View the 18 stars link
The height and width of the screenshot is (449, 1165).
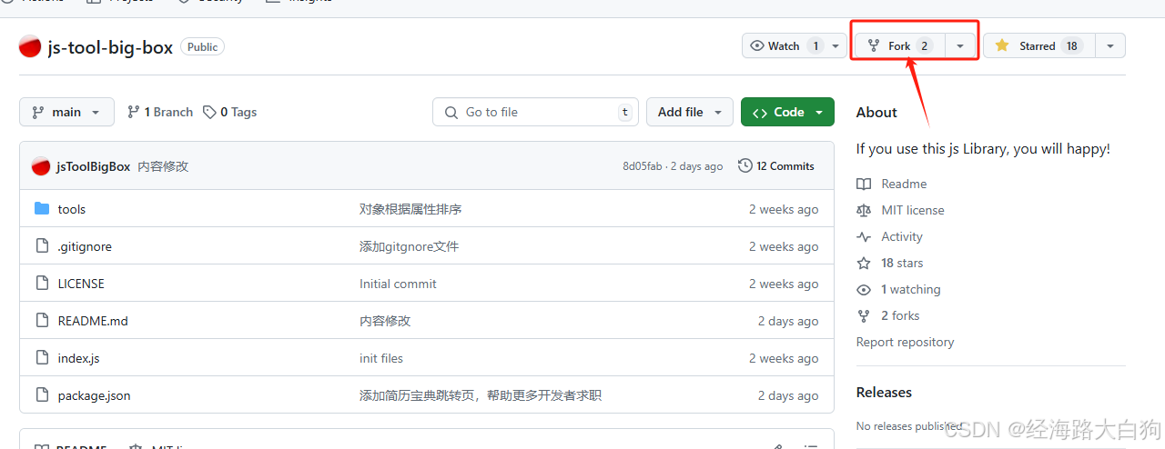pos(902,263)
